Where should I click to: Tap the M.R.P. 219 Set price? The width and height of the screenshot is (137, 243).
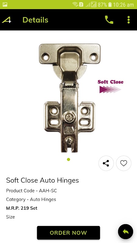[22, 208]
